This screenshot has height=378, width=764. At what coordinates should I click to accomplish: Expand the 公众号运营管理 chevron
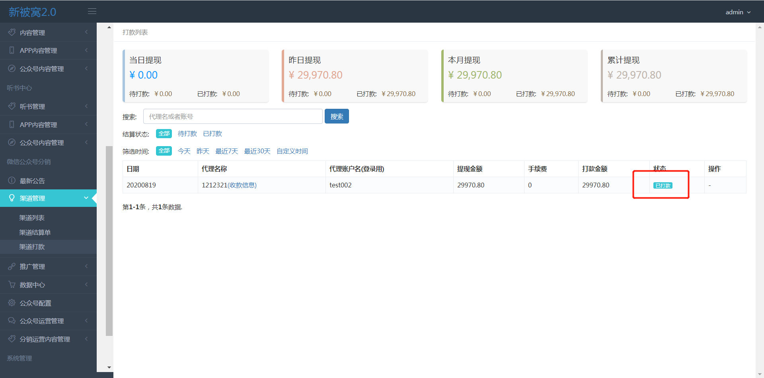pos(86,320)
